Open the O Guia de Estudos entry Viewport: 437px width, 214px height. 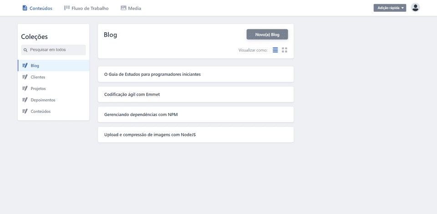(196, 74)
